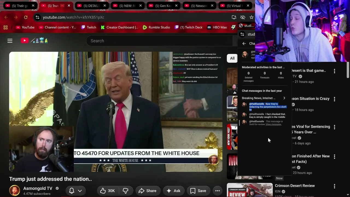350x197 pixels.
Task: Click the Ask button
Action: point(173,191)
